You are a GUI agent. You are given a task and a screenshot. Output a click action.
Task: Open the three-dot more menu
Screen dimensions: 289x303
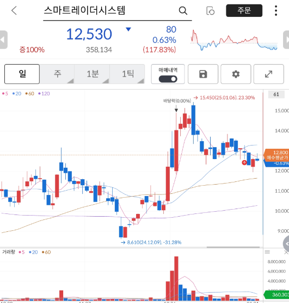click(276, 11)
